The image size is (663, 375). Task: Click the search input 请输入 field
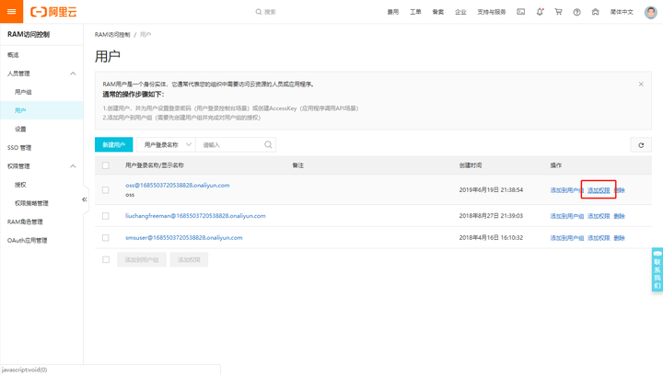(x=230, y=144)
